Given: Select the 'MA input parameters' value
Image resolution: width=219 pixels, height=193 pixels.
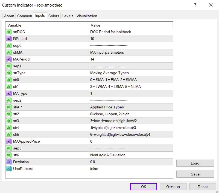Looking at the screenshot, I should coord(107,53).
